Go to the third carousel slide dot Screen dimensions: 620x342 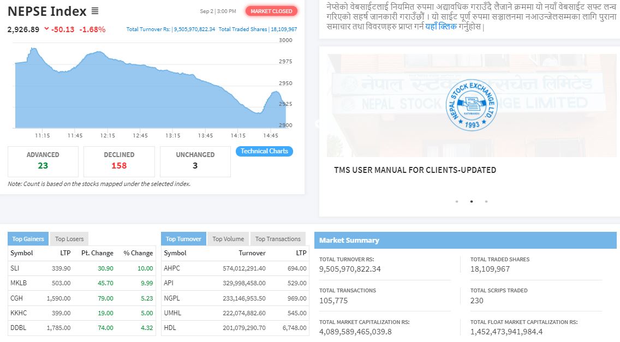[x=486, y=202]
